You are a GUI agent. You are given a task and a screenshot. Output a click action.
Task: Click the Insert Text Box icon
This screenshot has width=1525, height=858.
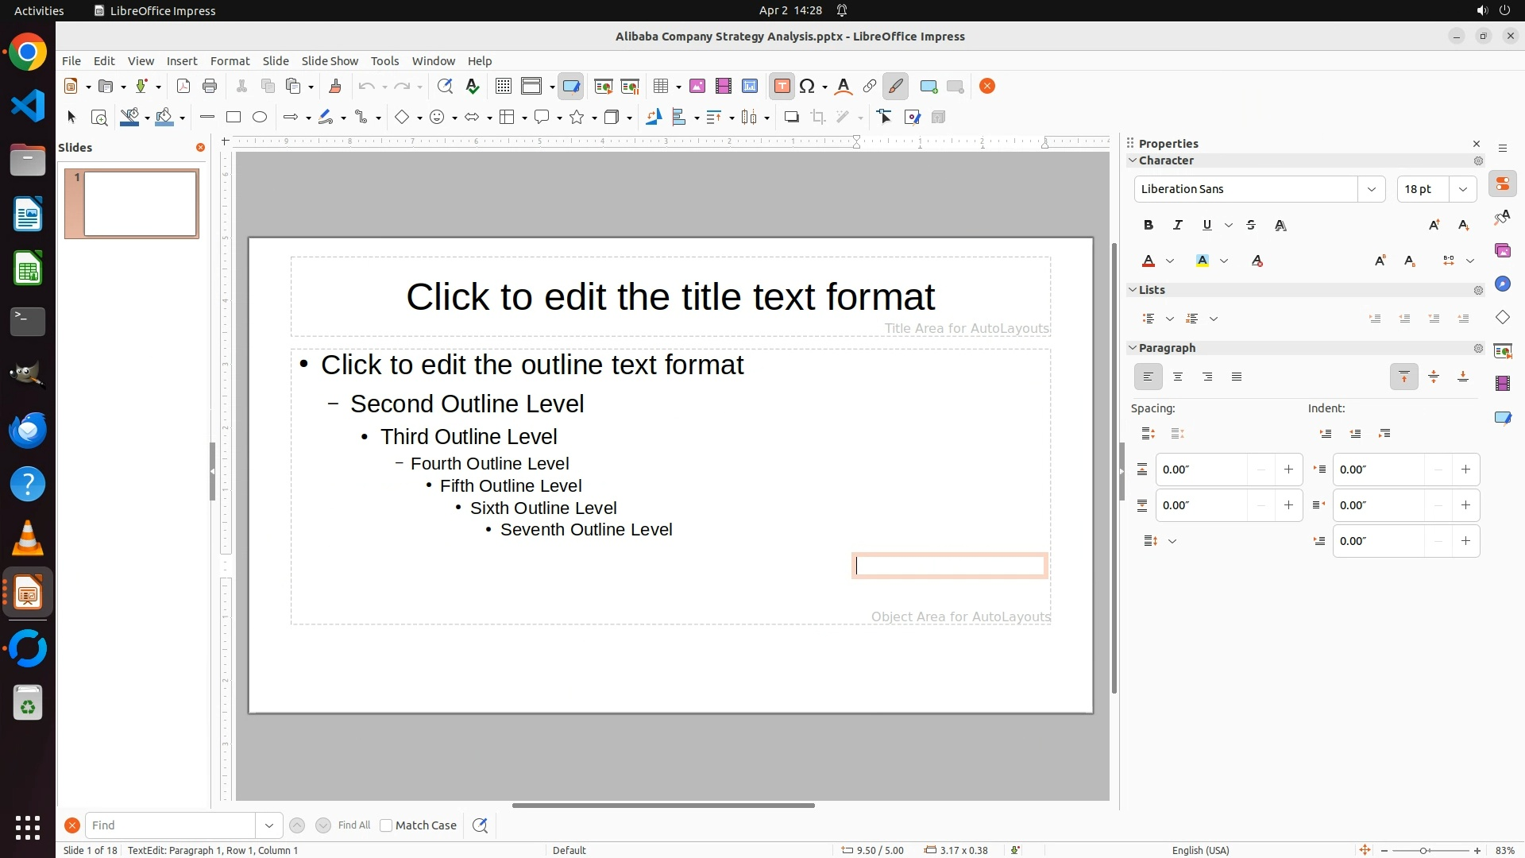coord(782,87)
